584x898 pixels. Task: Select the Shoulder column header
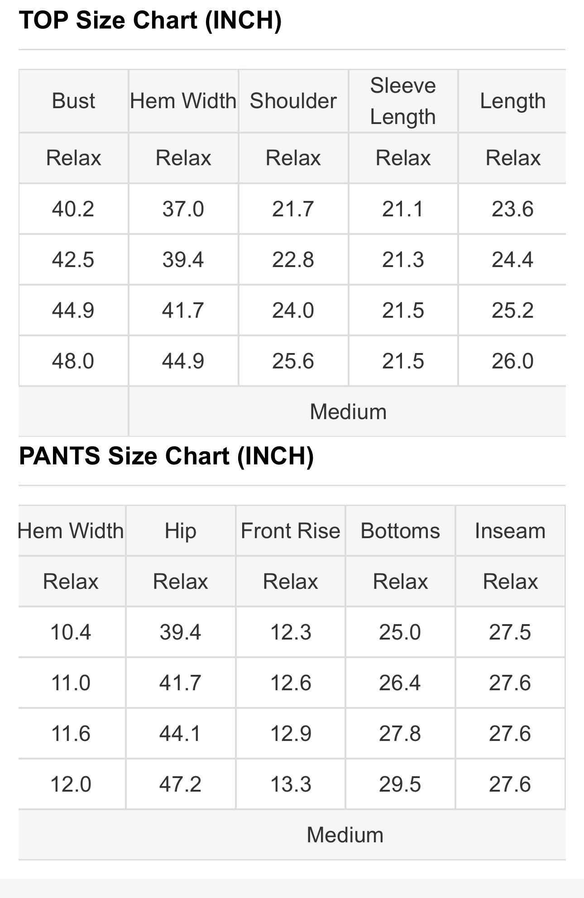point(293,101)
